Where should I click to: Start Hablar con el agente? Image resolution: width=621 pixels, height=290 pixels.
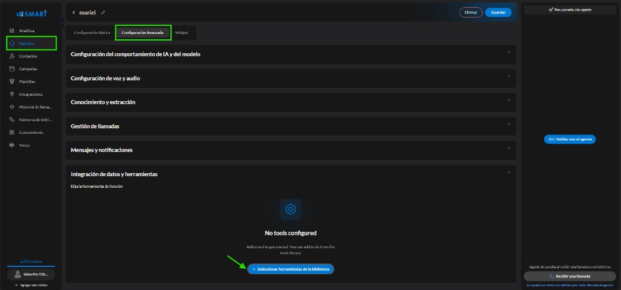pyautogui.click(x=570, y=139)
